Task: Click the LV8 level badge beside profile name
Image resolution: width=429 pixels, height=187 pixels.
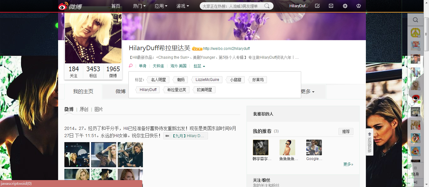Action: [197, 49]
